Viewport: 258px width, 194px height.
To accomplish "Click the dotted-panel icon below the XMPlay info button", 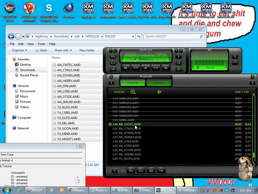I will (x=179, y=63).
